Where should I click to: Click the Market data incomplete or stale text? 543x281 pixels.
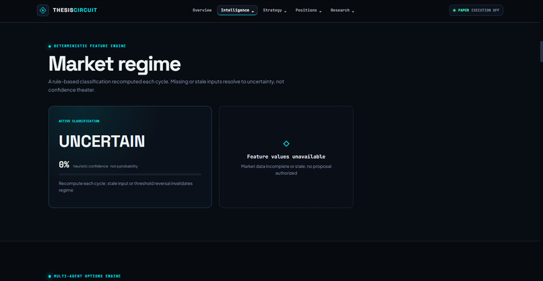(286, 169)
